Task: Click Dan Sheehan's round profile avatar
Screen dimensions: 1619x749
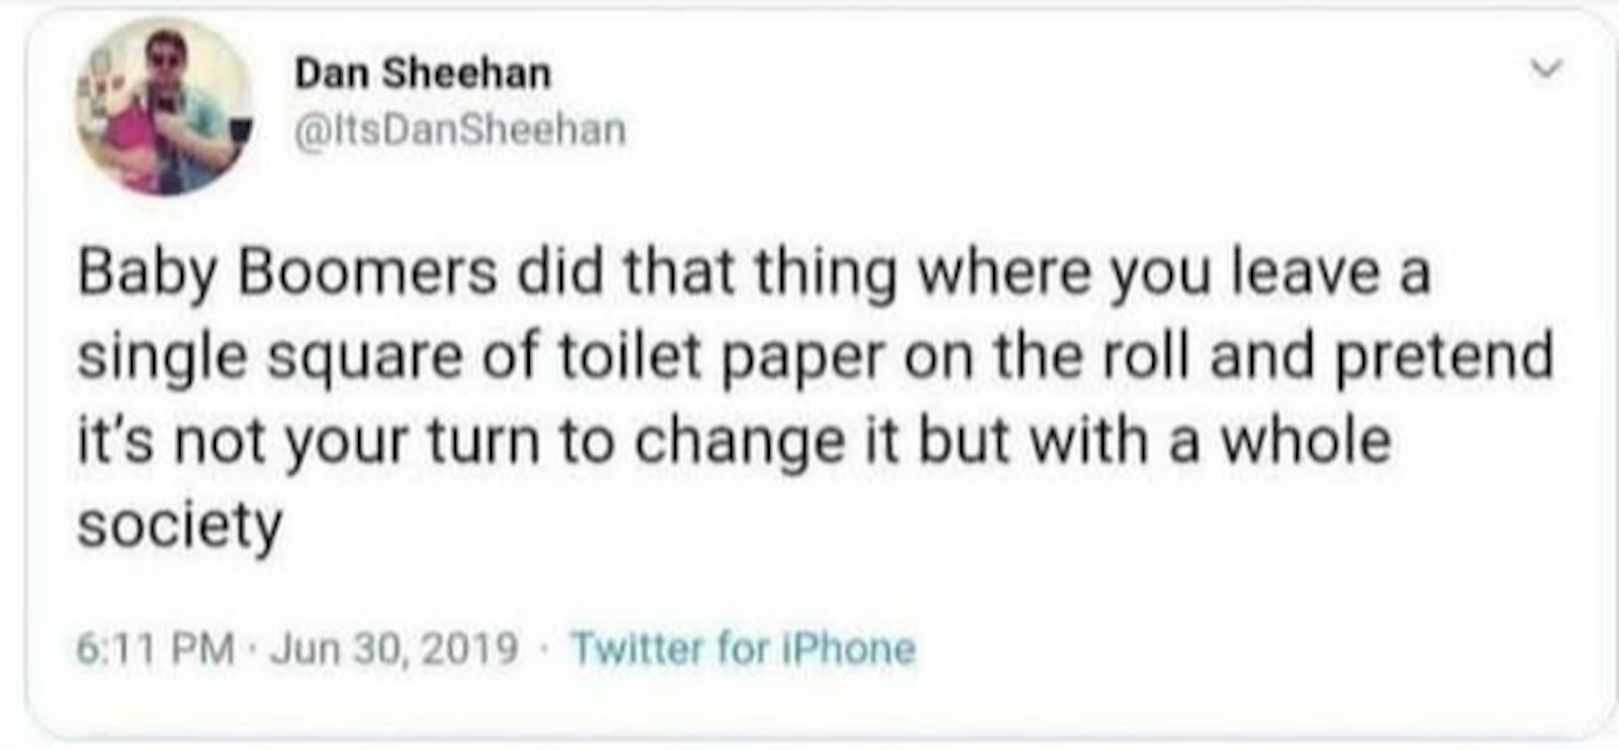Action: 163,107
